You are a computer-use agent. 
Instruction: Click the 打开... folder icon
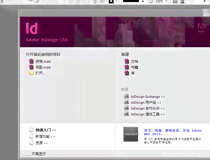click(31, 73)
